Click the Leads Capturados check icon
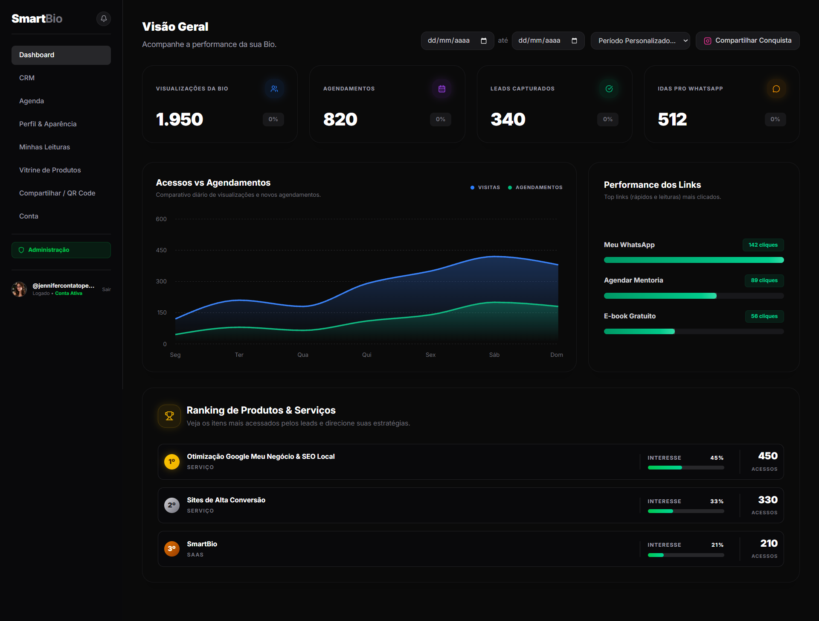819x621 pixels. pyautogui.click(x=609, y=89)
